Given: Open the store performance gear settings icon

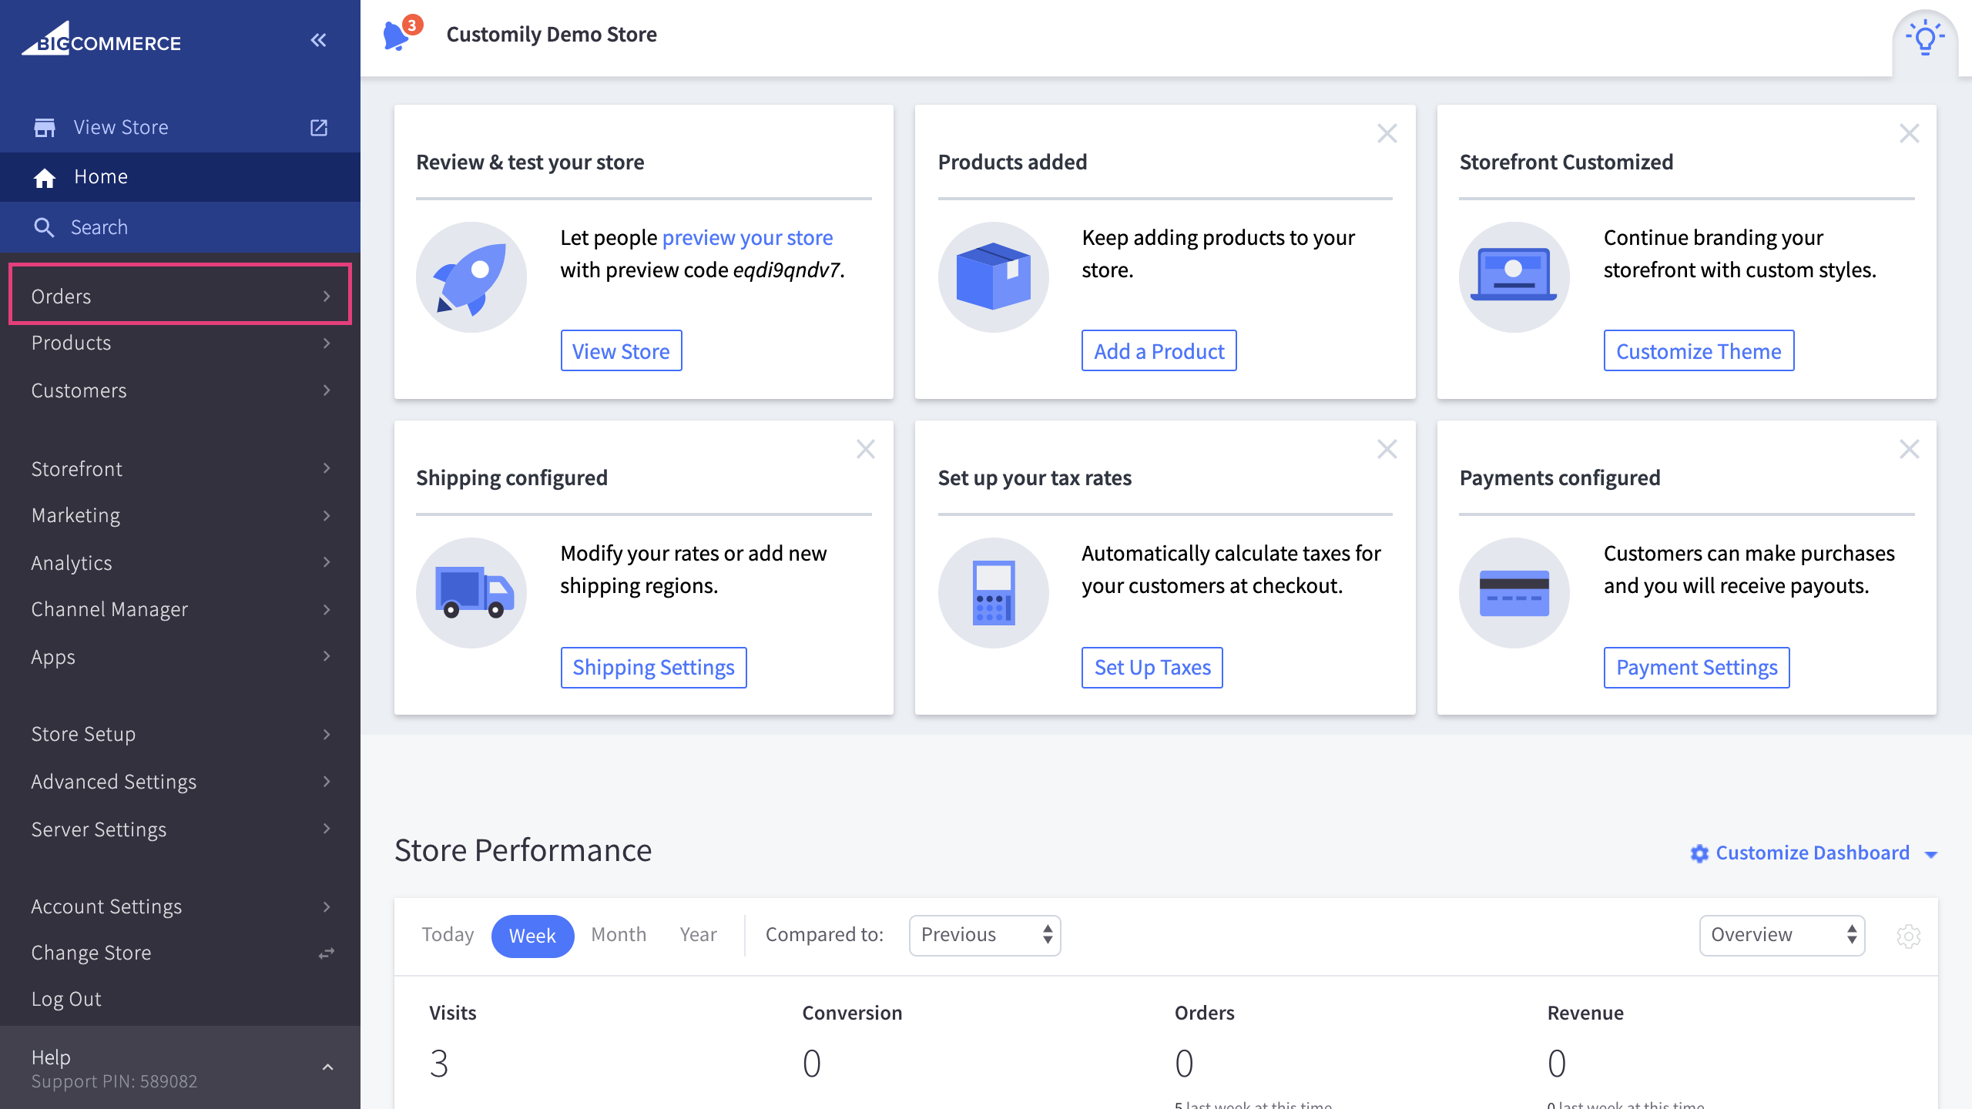Looking at the screenshot, I should coord(1908,936).
